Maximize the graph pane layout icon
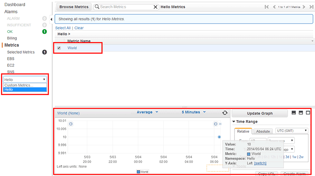Screen dimensions: 315x176 308,113
